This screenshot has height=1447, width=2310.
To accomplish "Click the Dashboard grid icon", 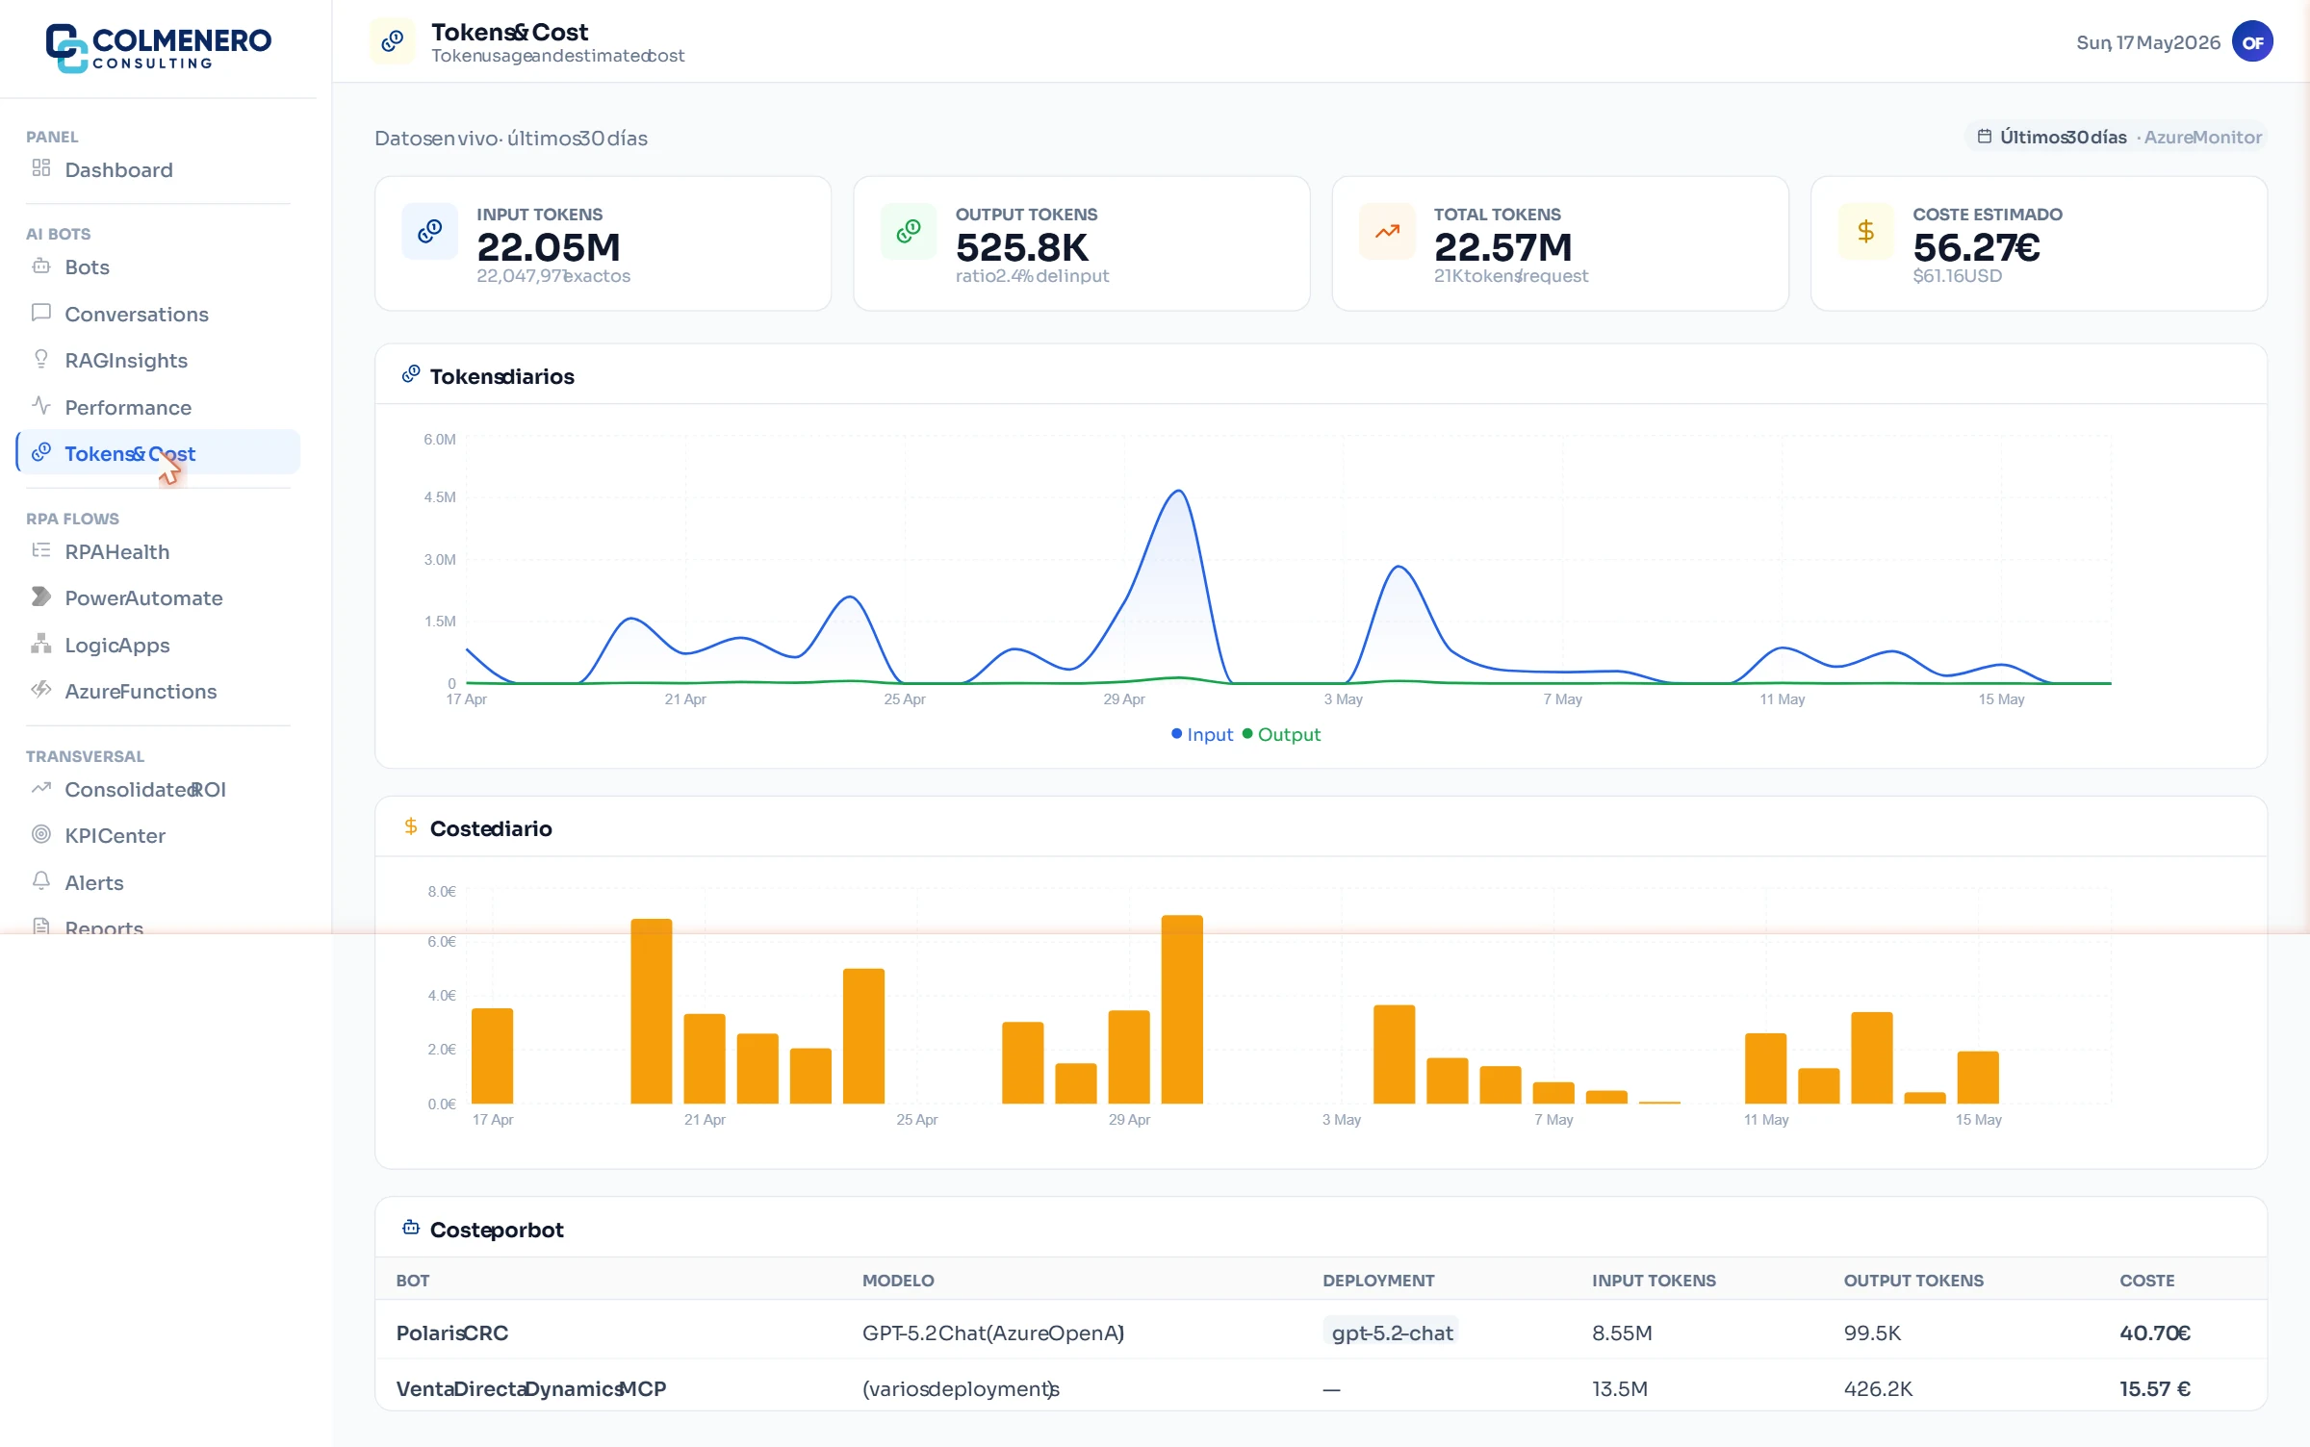I will [40, 168].
